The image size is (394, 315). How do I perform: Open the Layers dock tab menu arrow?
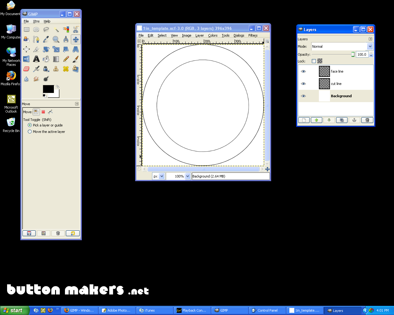[x=370, y=39]
